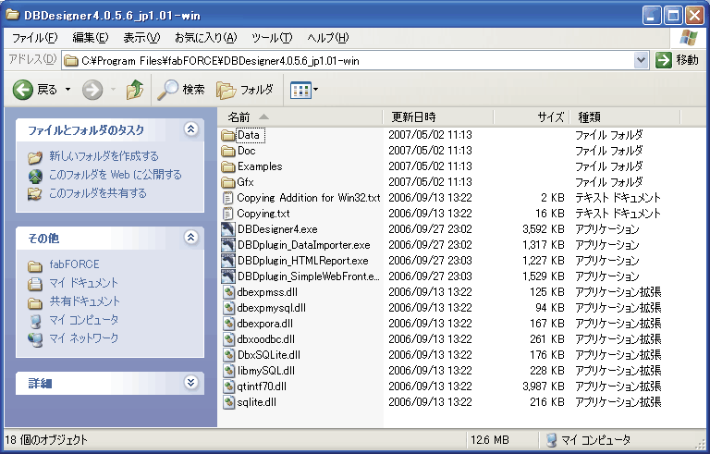Screen dimensions: 710x454
Task: Sort by 種類 column header
Action: 625,117
